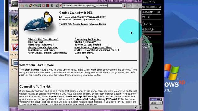Click the volume level 90 display
Screen dimensions: 198x111
click(x=153, y=99)
